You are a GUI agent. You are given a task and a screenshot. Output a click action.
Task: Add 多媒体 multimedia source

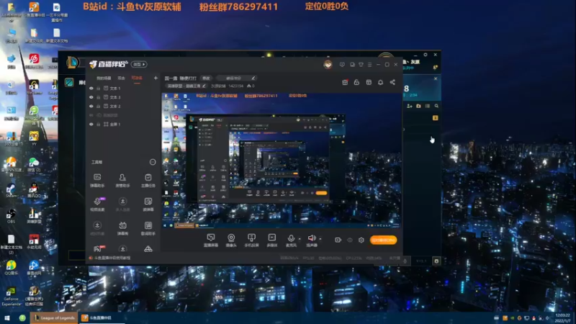point(272,240)
